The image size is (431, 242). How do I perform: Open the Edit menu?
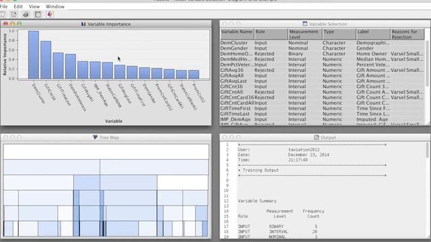(18, 6)
